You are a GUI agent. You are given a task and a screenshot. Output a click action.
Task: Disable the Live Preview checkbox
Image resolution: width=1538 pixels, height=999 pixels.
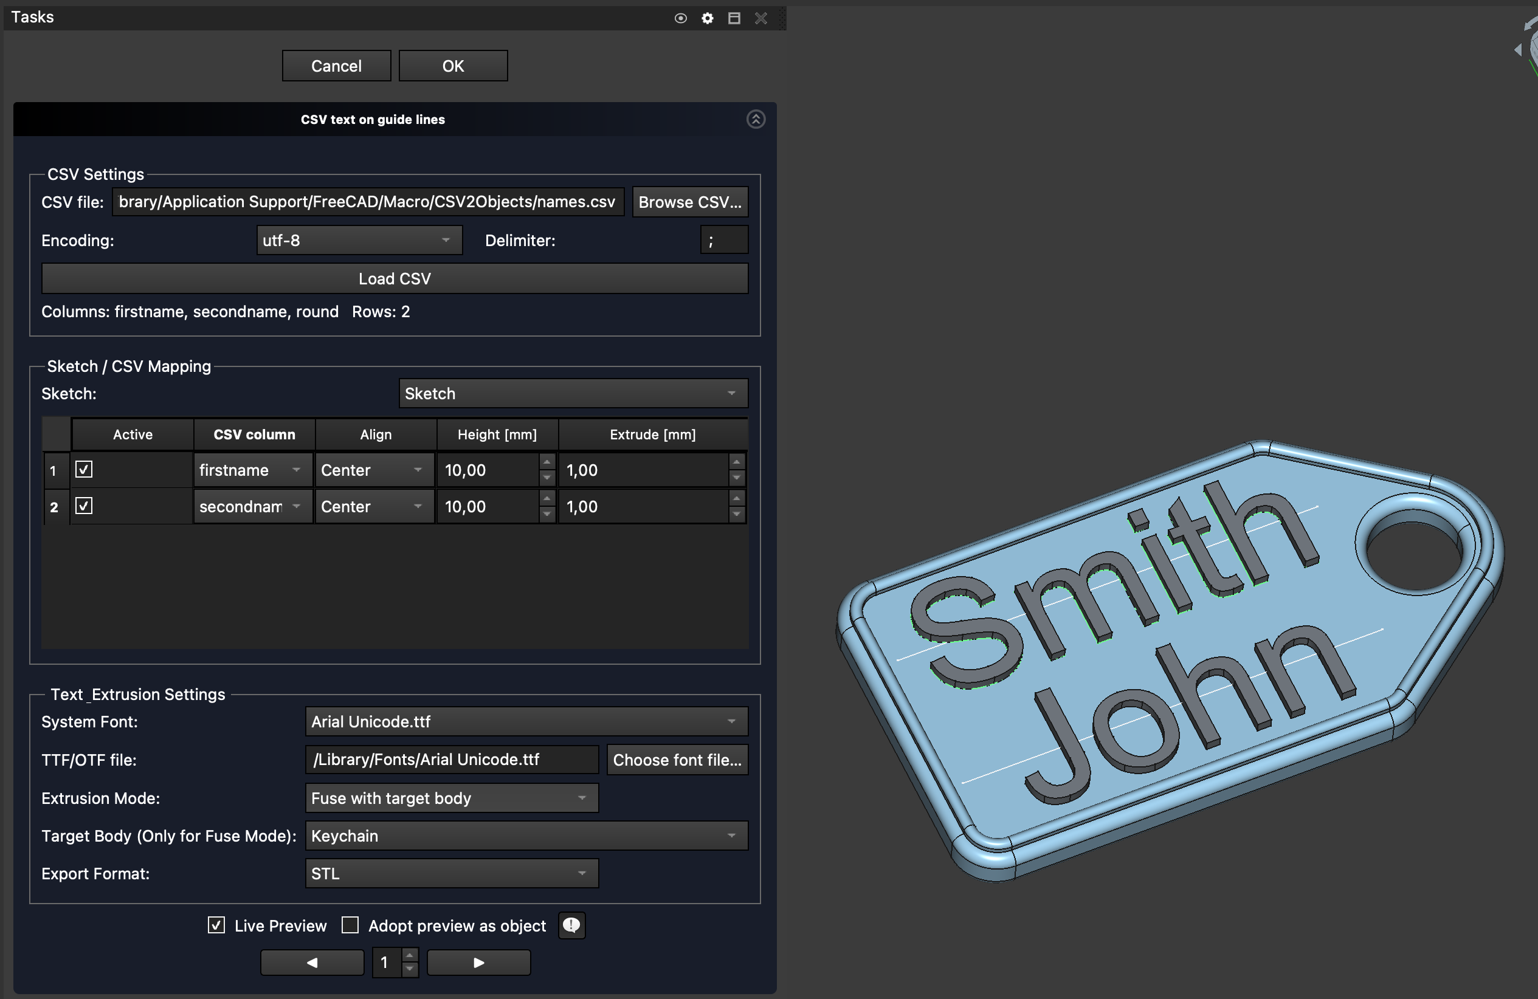[216, 925]
